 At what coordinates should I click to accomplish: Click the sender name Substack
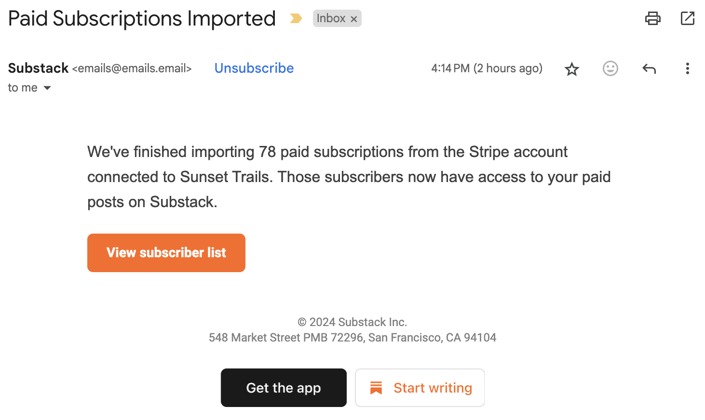coord(38,68)
